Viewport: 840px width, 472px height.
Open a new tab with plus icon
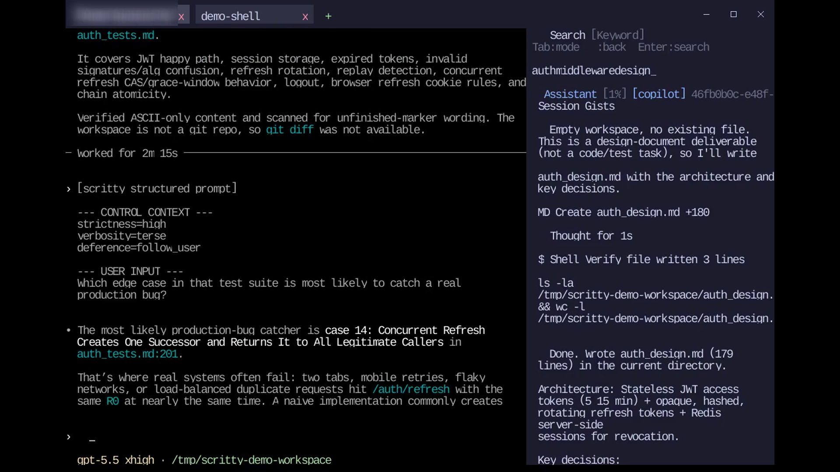point(328,16)
